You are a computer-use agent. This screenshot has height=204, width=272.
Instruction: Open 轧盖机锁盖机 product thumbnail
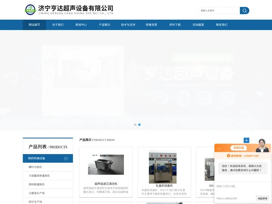click(x=163, y=167)
